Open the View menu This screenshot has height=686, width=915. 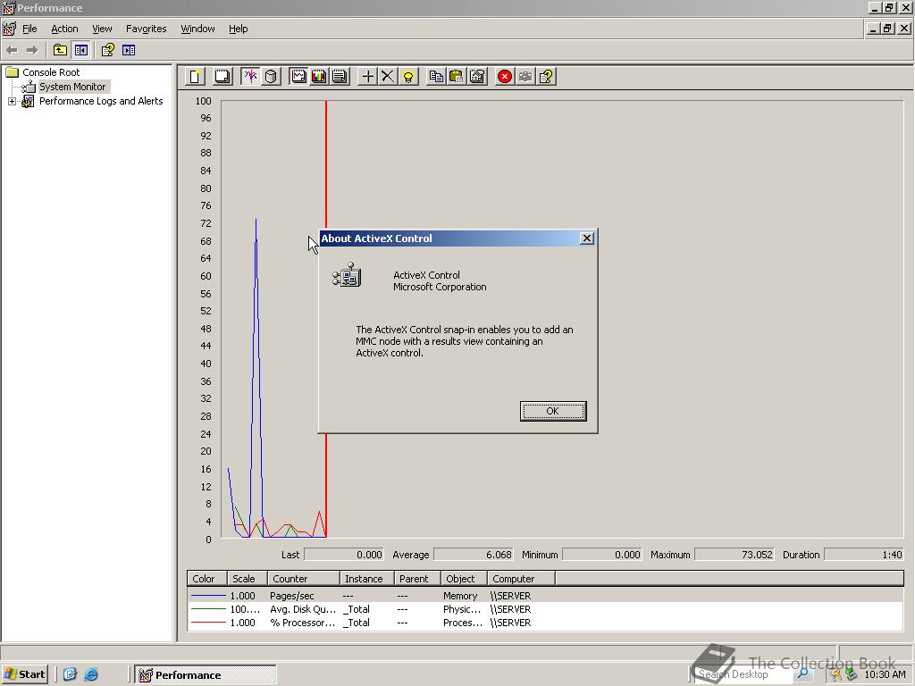click(x=102, y=29)
